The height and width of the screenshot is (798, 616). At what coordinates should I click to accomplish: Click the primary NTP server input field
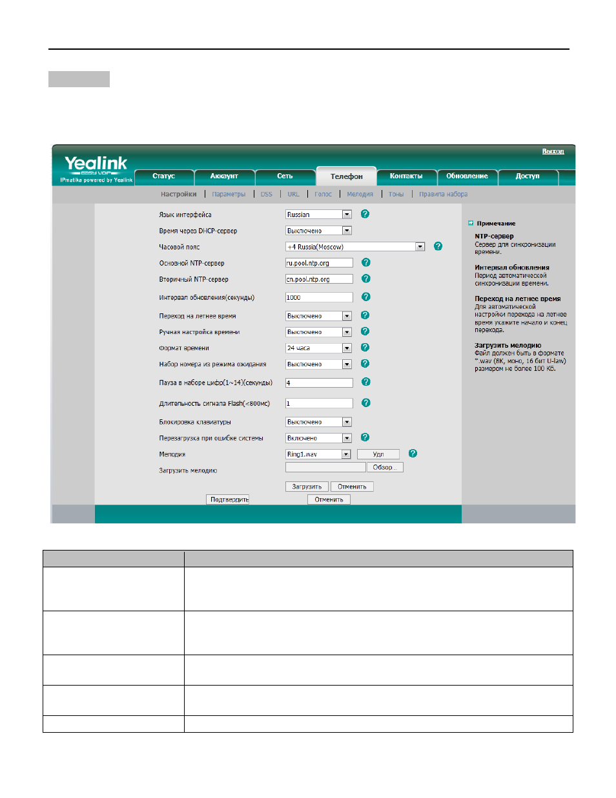(x=319, y=263)
